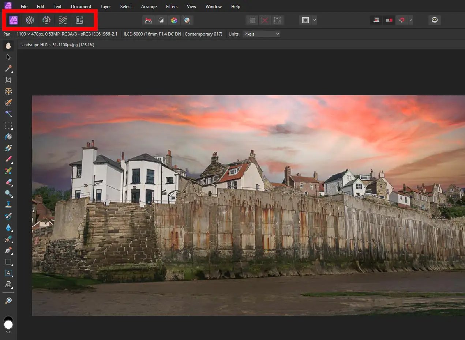Switch to the Liquify Persona
This screenshot has width=465, height=340.
(x=30, y=20)
